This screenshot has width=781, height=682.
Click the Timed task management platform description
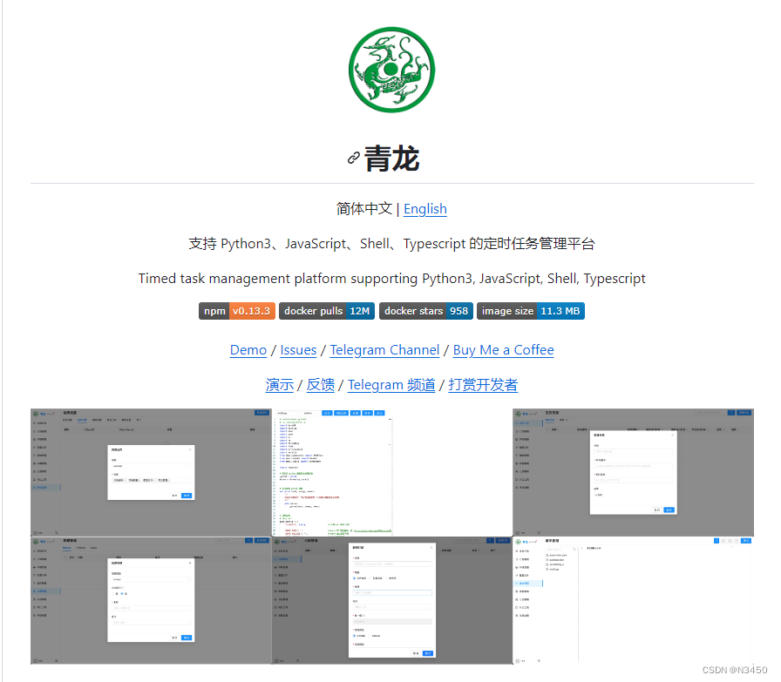(x=391, y=278)
